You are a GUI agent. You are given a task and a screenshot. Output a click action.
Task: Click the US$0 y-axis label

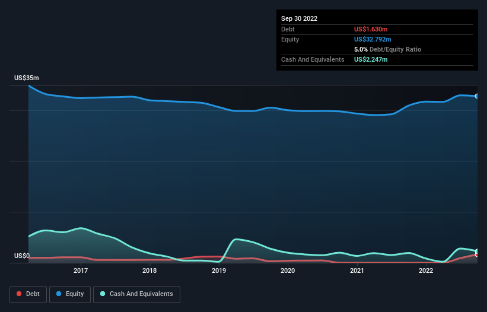click(22, 256)
